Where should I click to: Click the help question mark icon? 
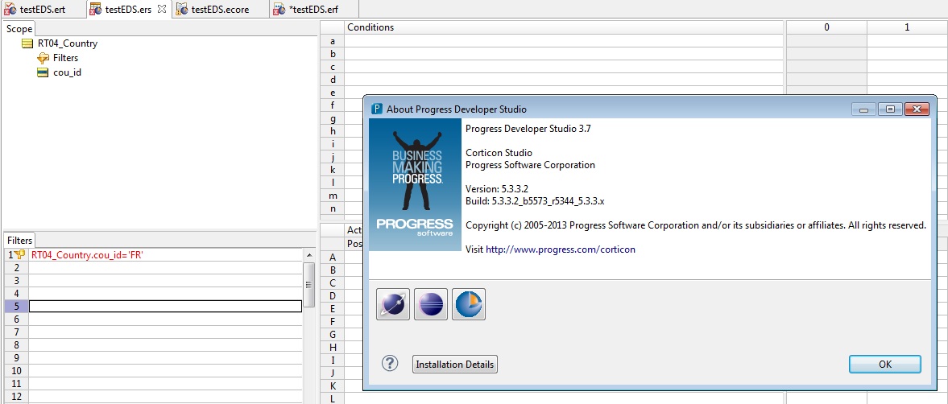click(390, 364)
